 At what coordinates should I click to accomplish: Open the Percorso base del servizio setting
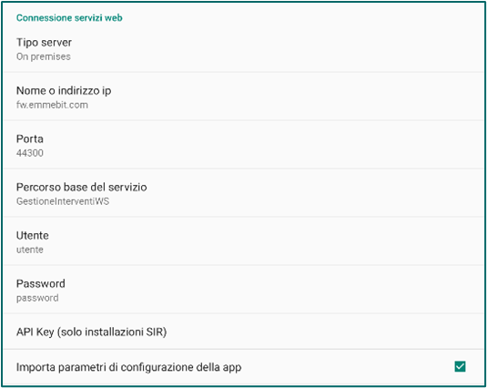pyautogui.click(x=243, y=193)
